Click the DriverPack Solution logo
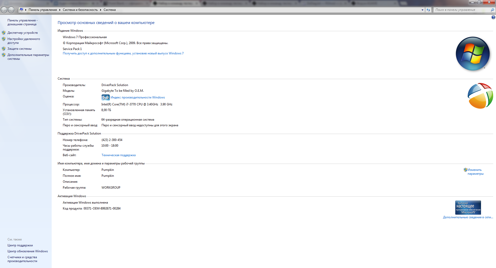This screenshot has width=496, height=268. (480, 96)
